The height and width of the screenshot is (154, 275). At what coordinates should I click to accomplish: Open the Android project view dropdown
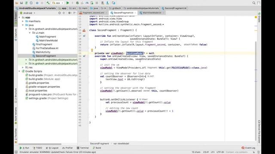point(27,13)
